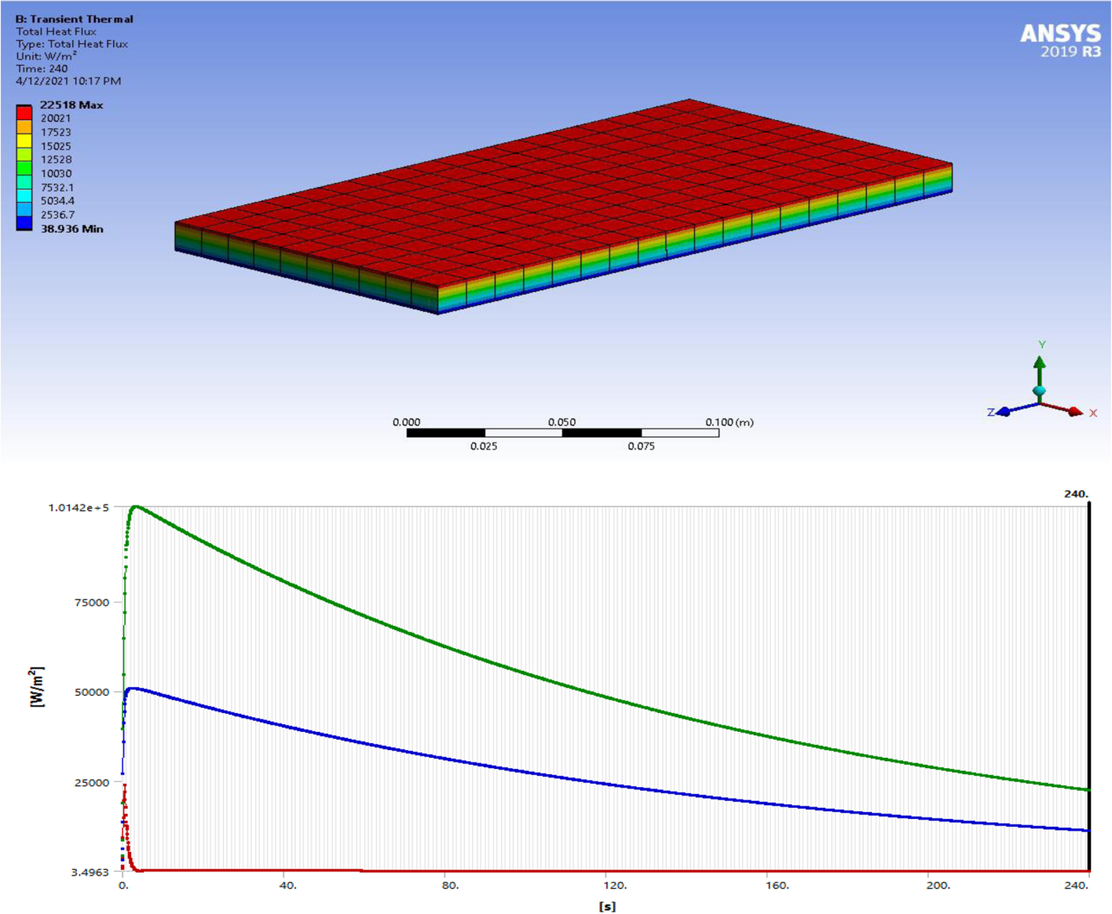Click the legend value 7532.1
This screenshot has height=914, width=1112.
(57, 187)
